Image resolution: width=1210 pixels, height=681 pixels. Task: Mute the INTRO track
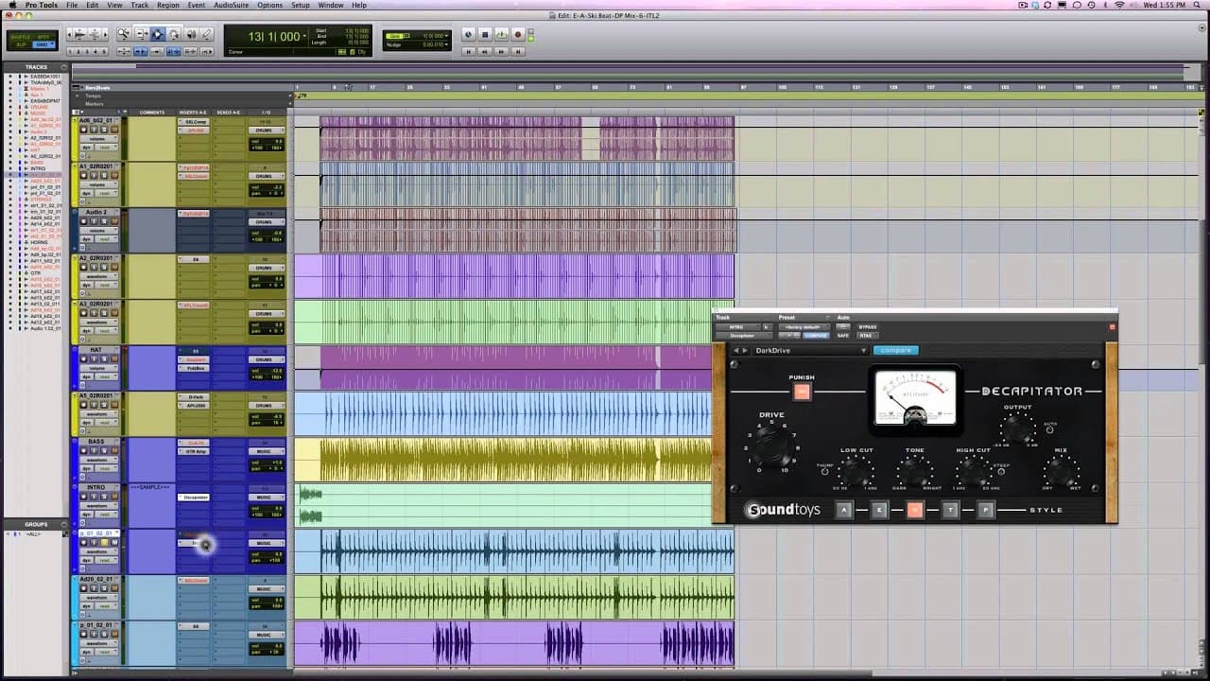(114, 497)
